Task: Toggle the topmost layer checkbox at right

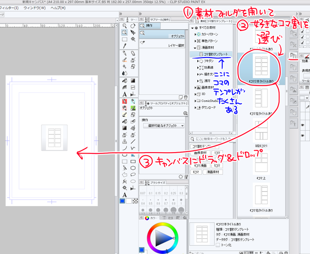Action: pos(302,32)
